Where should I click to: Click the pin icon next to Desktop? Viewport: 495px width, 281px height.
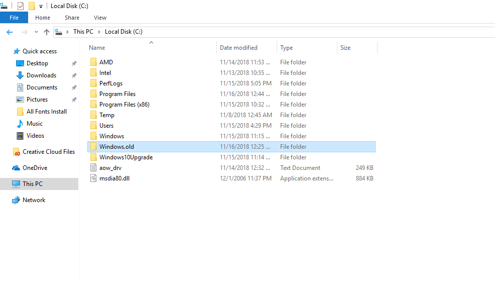click(x=74, y=63)
